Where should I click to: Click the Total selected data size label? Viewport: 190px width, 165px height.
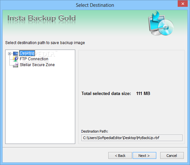coord(106,93)
